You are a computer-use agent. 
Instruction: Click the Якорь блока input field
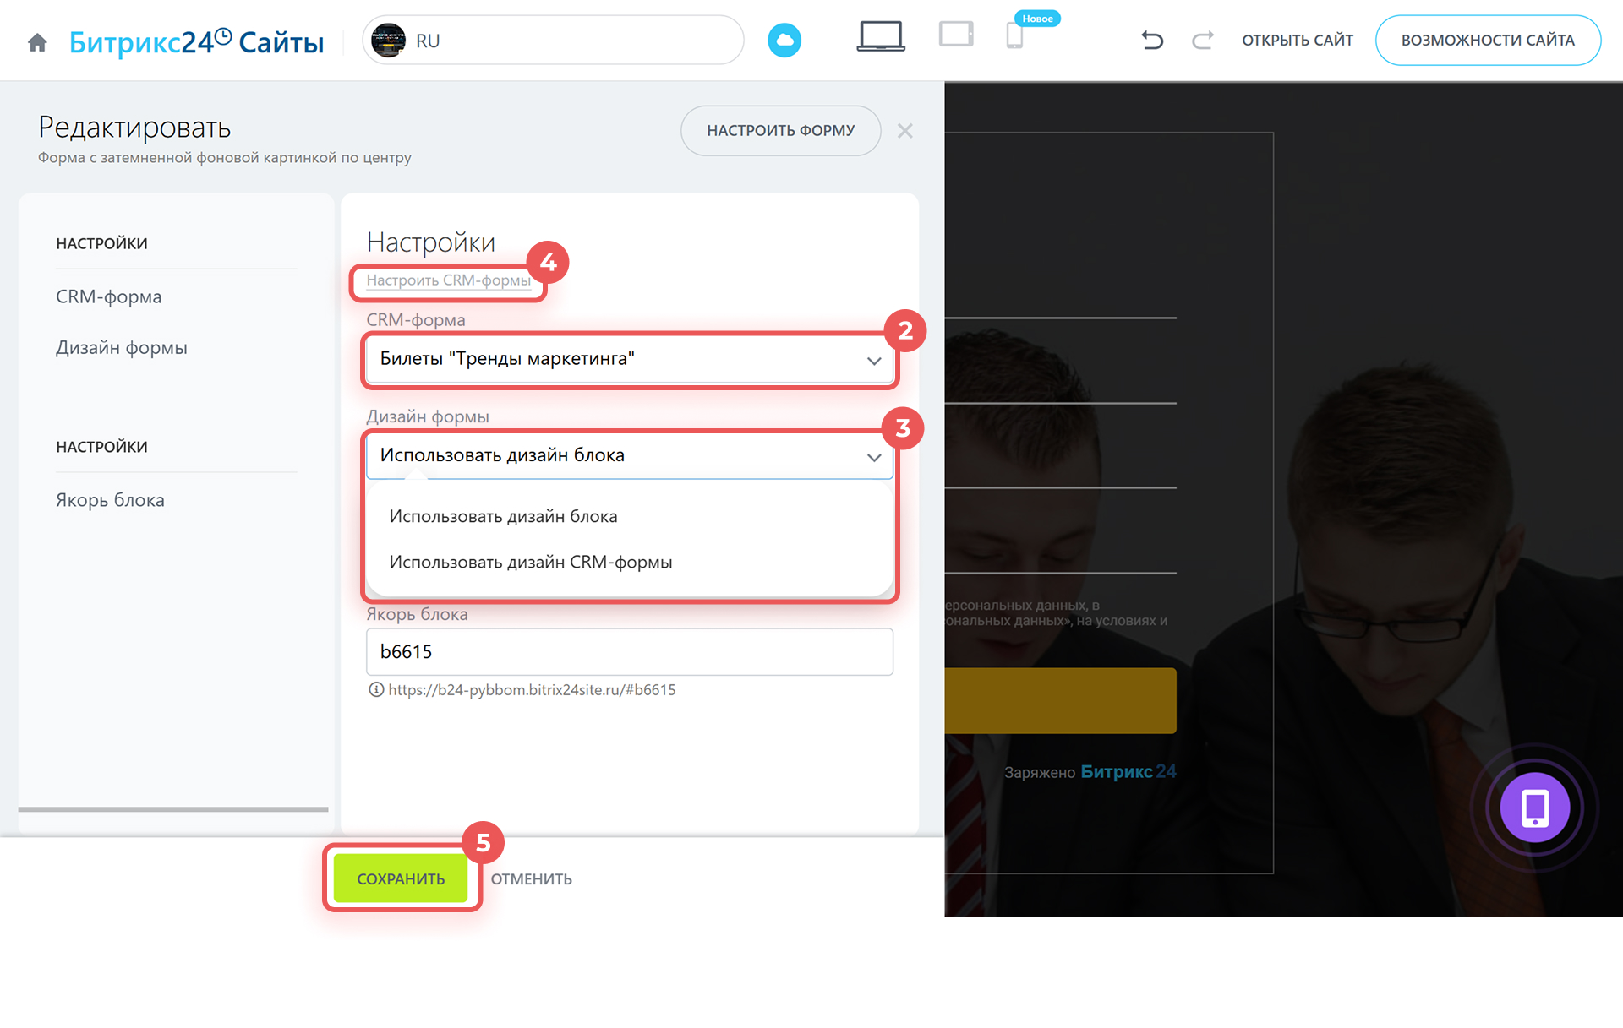pyautogui.click(x=629, y=652)
